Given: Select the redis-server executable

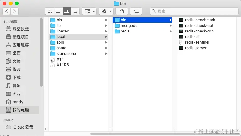Looking at the screenshot, I should point(207,48).
